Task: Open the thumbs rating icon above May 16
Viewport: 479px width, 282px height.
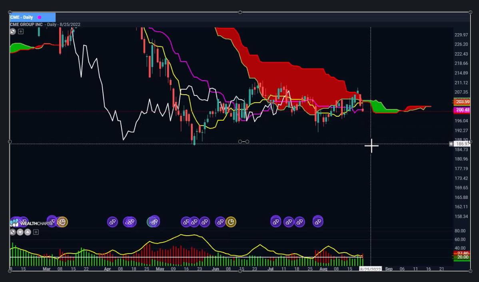Action: tap(186, 222)
